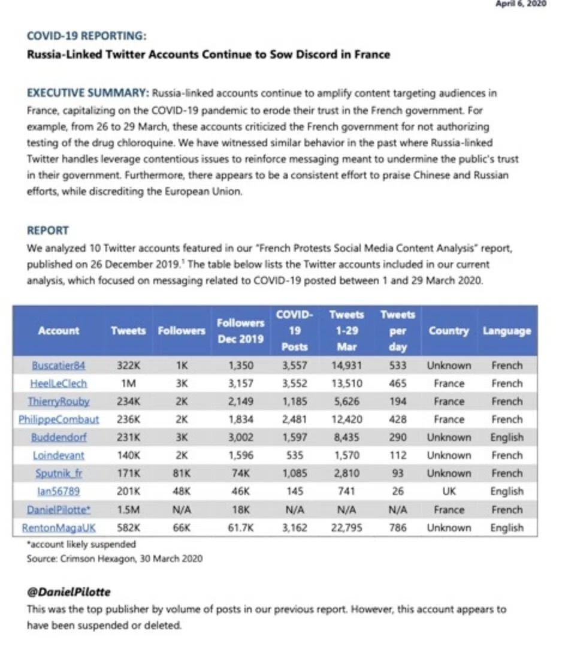568x646 pixels.
Task: Click the April 6, 2020 date
Action: 521,4
